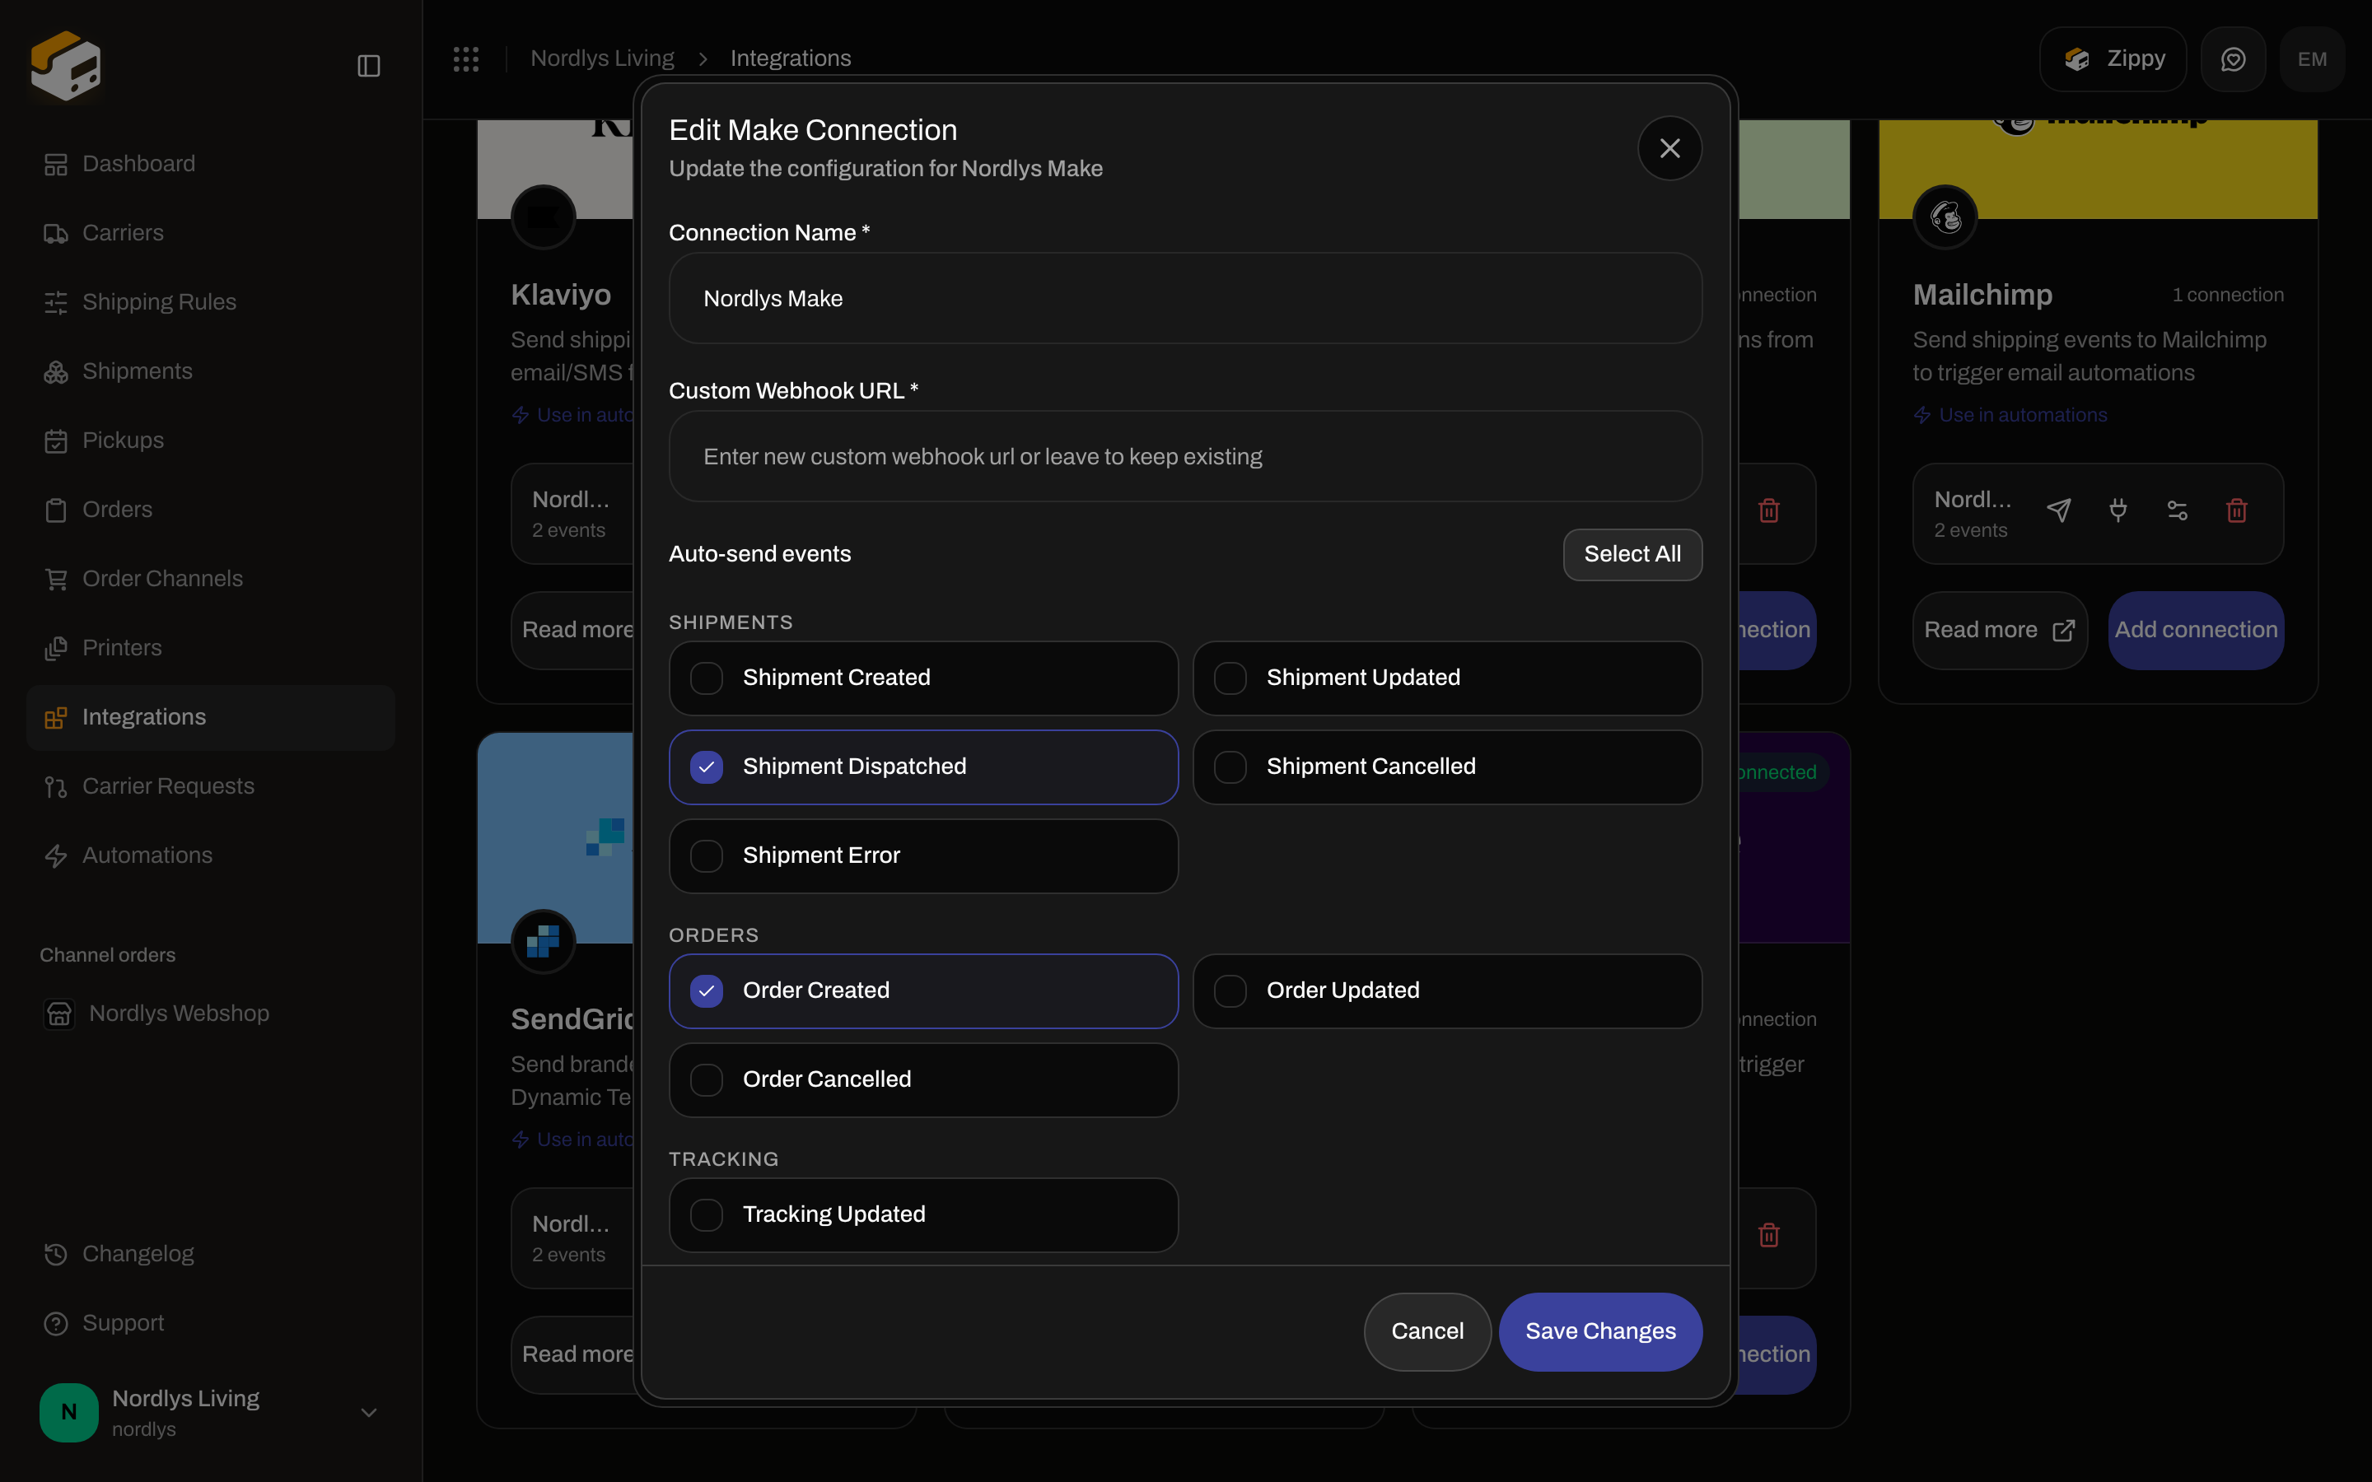
Task: Click the Zippy logo in sidebar
Action: (x=66, y=66)
